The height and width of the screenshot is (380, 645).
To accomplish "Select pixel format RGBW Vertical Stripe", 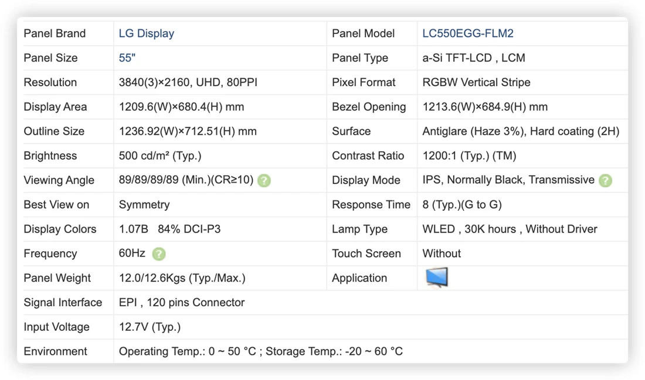I will [x=476, y=82].
